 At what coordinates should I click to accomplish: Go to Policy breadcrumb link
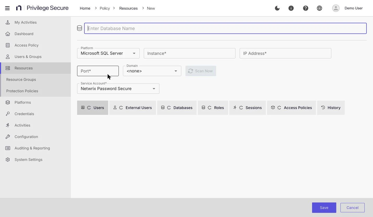pos(105,8)
